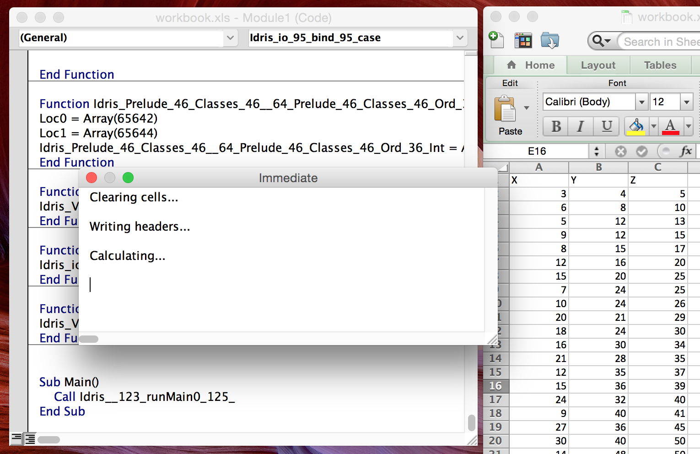This screenshot has width=700, height=454.
Task: Click the Open folder icon in Excel toolbar
Action: [550, 40]
